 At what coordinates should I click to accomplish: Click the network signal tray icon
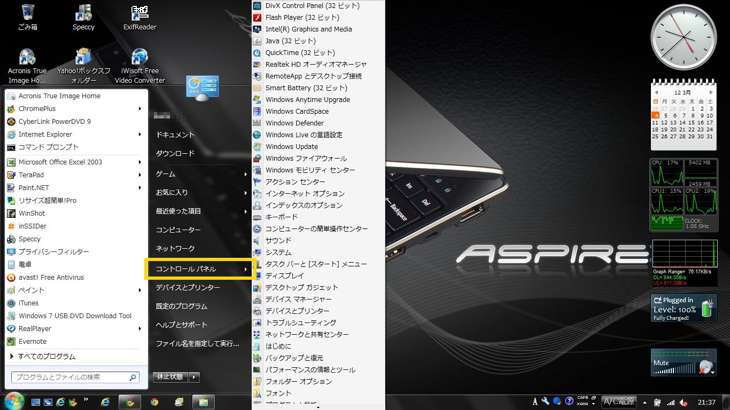click(670, 402)
